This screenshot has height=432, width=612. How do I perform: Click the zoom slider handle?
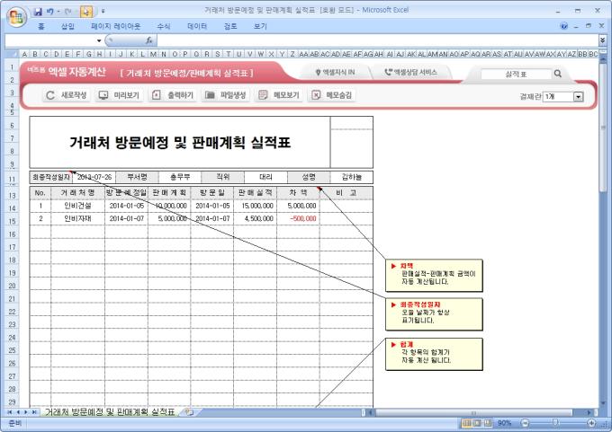click(x=555, y=423)
